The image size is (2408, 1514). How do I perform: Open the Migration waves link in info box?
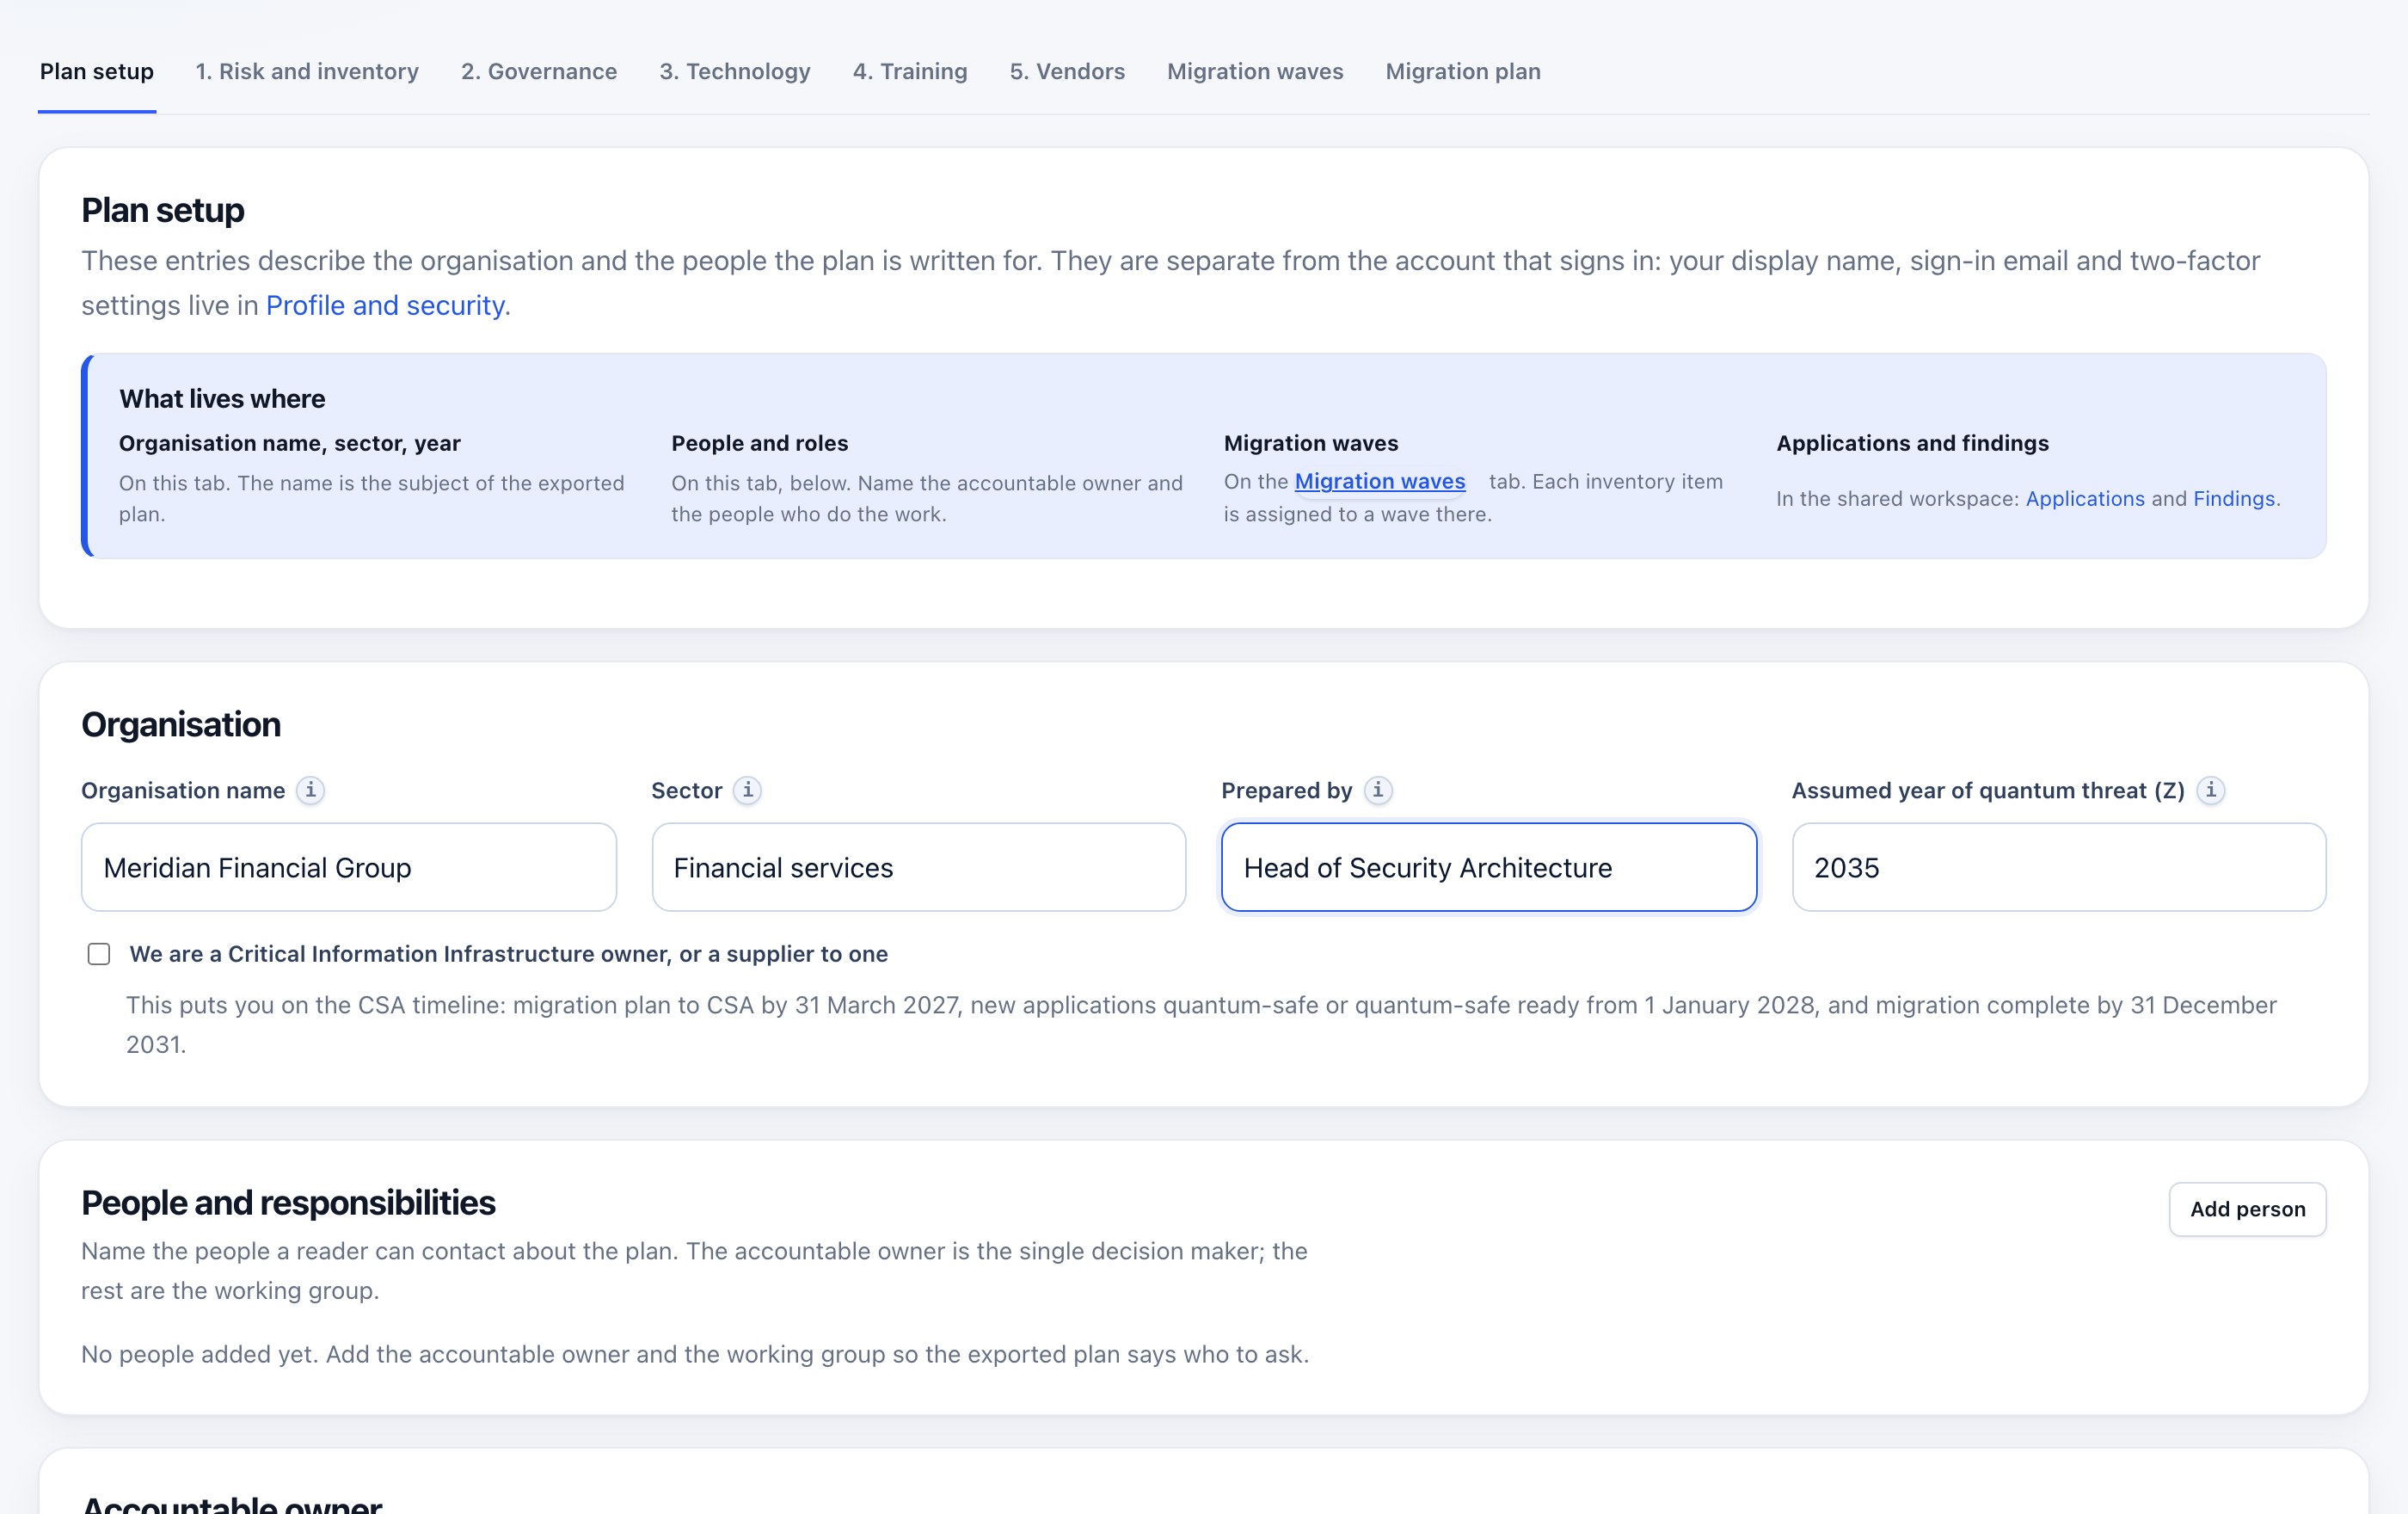coord(1380,481)
